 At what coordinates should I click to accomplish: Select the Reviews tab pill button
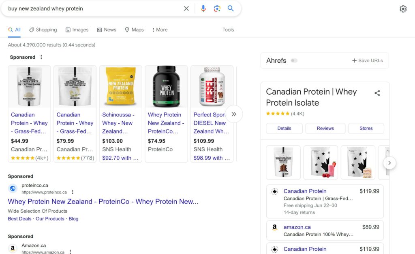click(325, 128)
